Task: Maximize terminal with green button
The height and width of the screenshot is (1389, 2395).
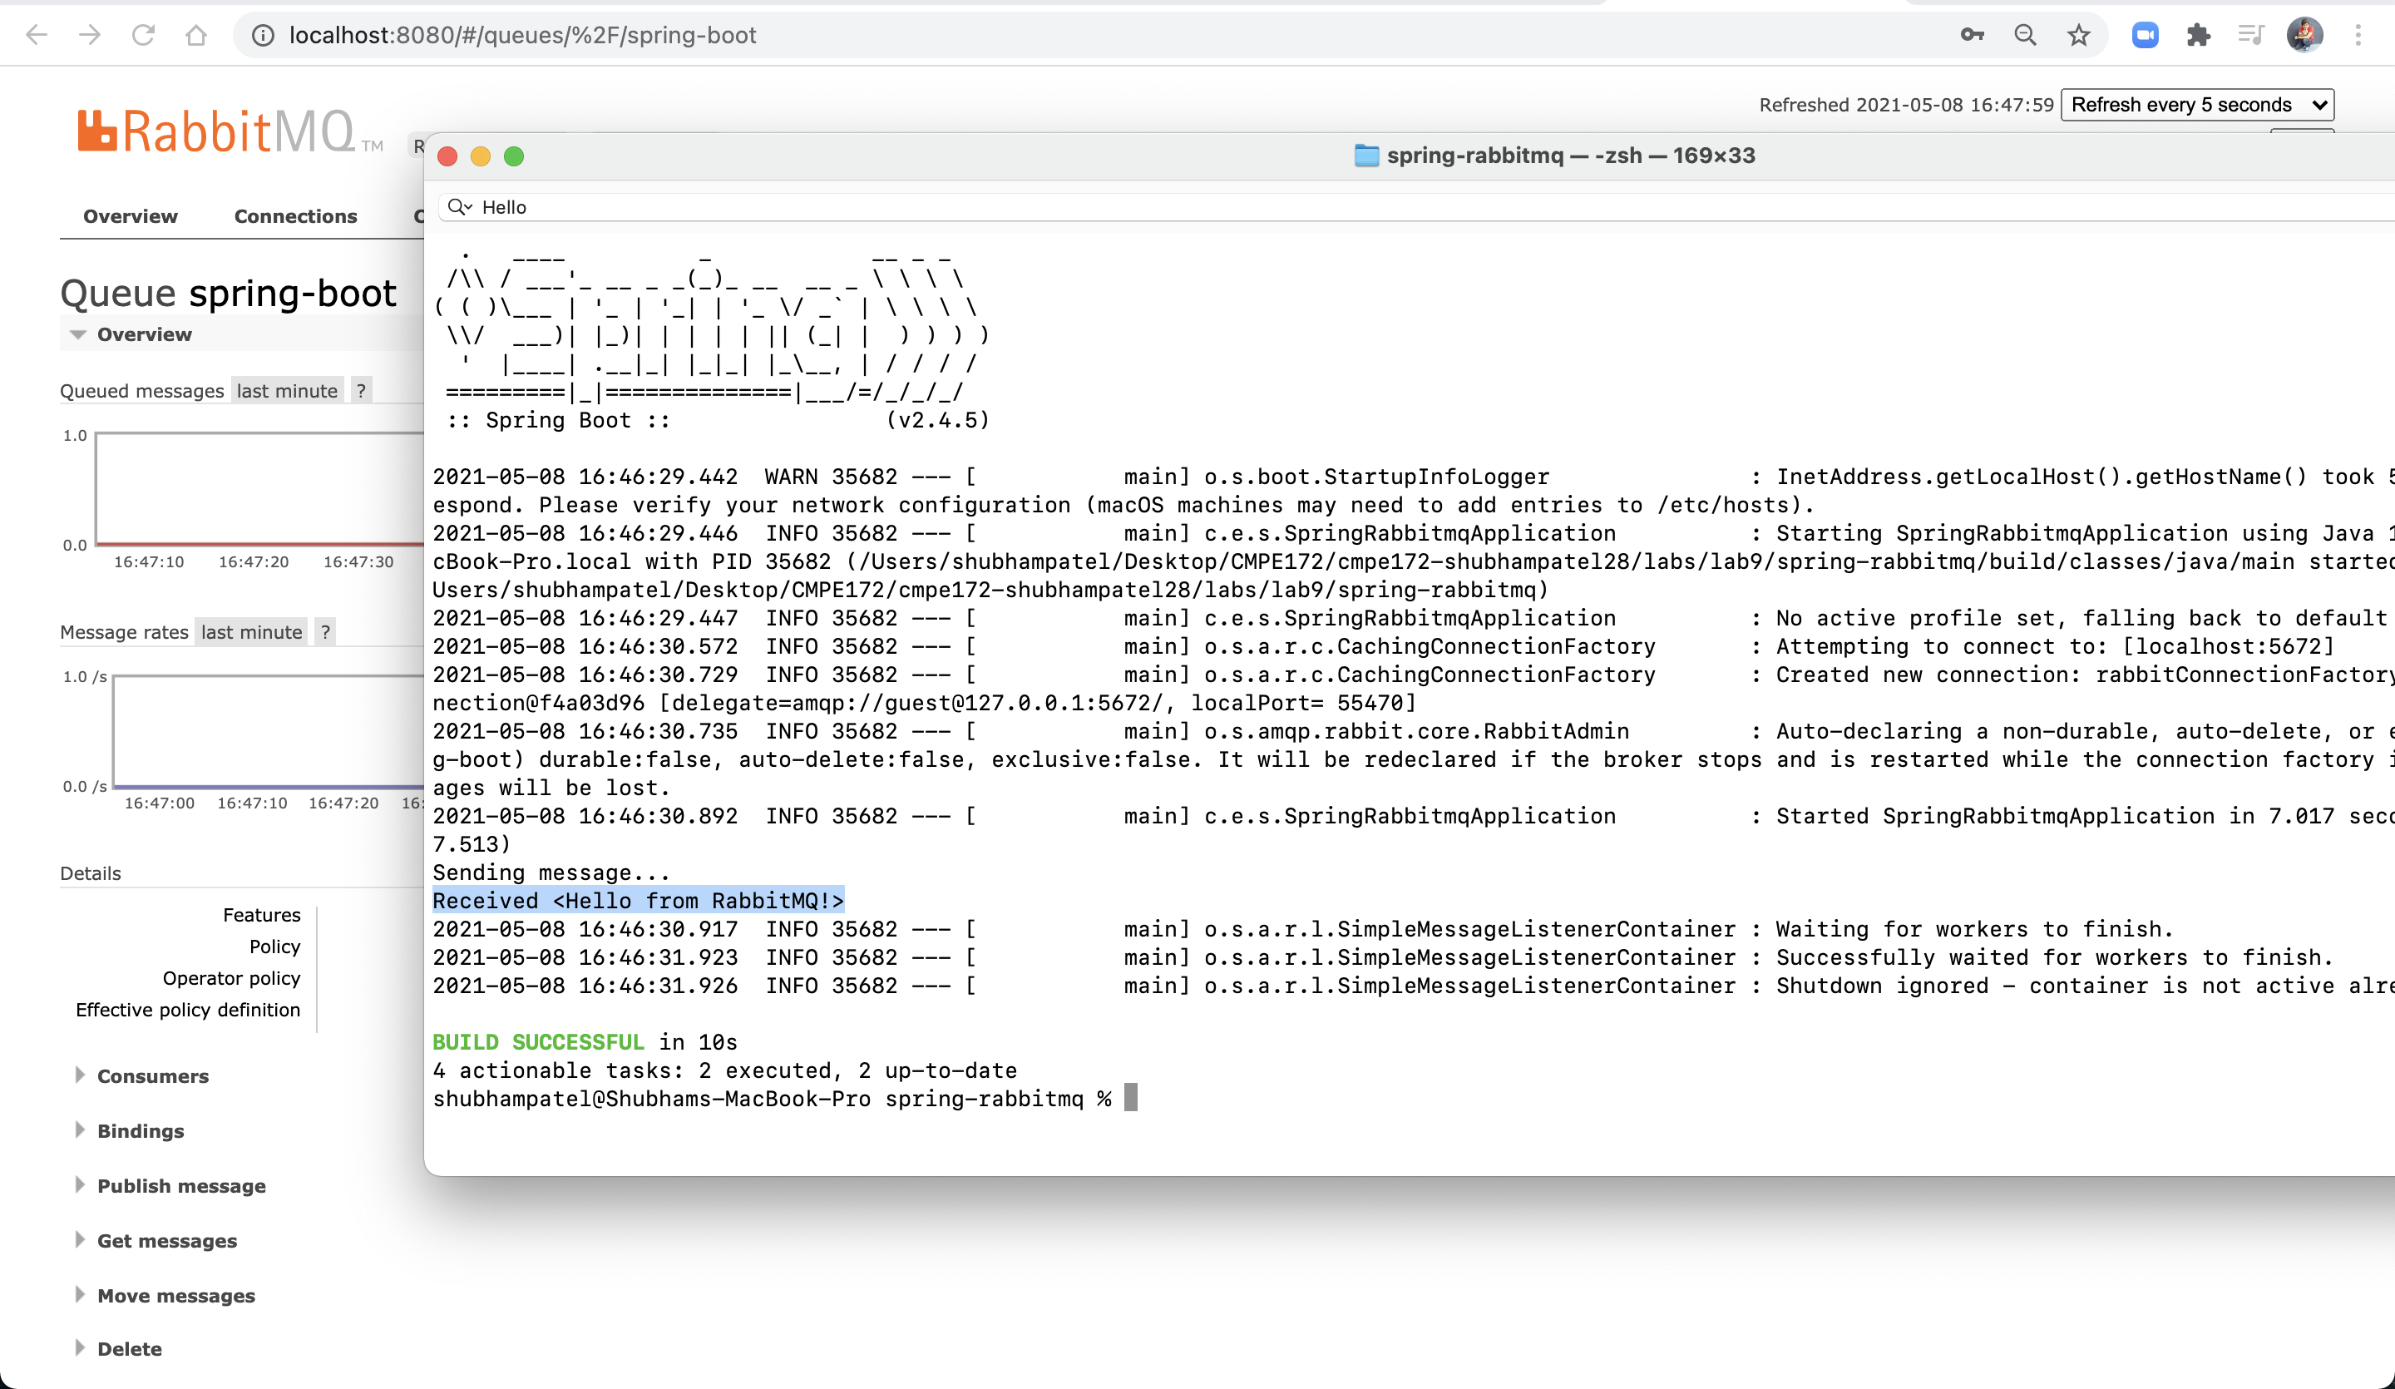Action: point(514,156)
